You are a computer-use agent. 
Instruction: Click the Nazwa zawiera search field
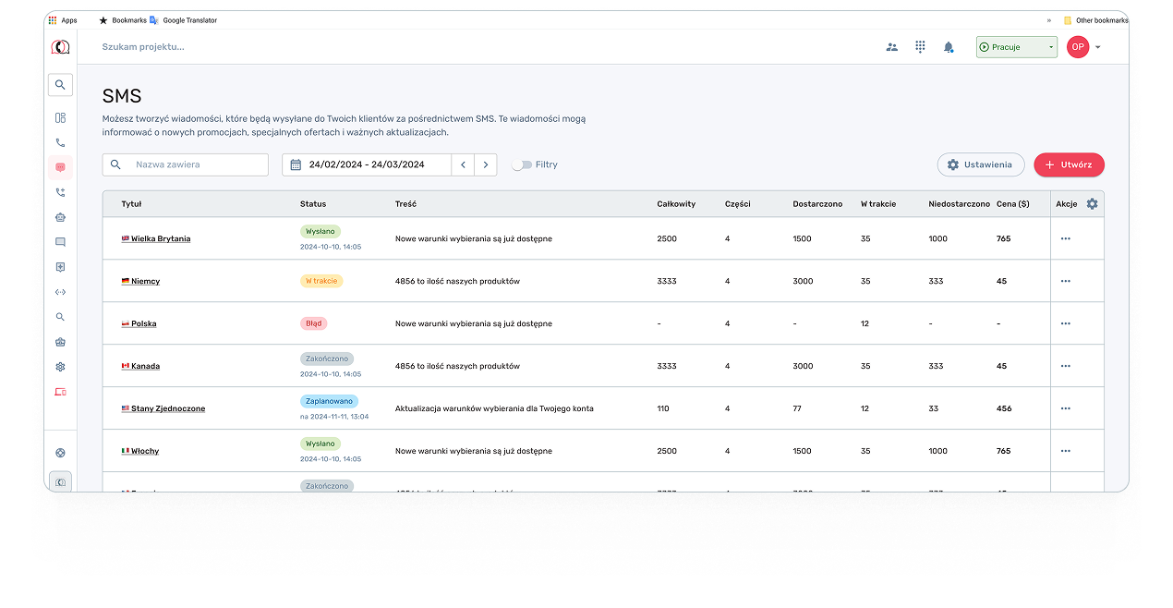[x=196, y=164]
